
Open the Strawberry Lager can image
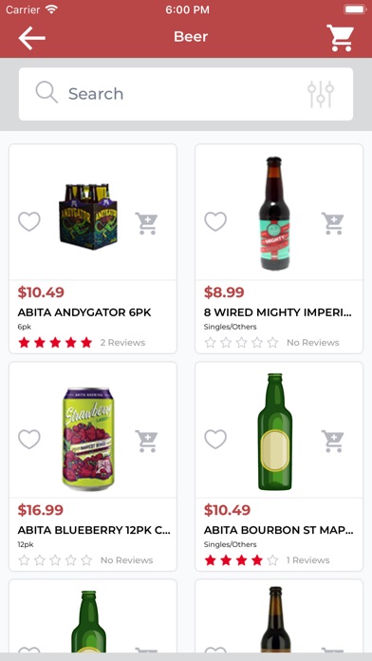click(88, 440)
